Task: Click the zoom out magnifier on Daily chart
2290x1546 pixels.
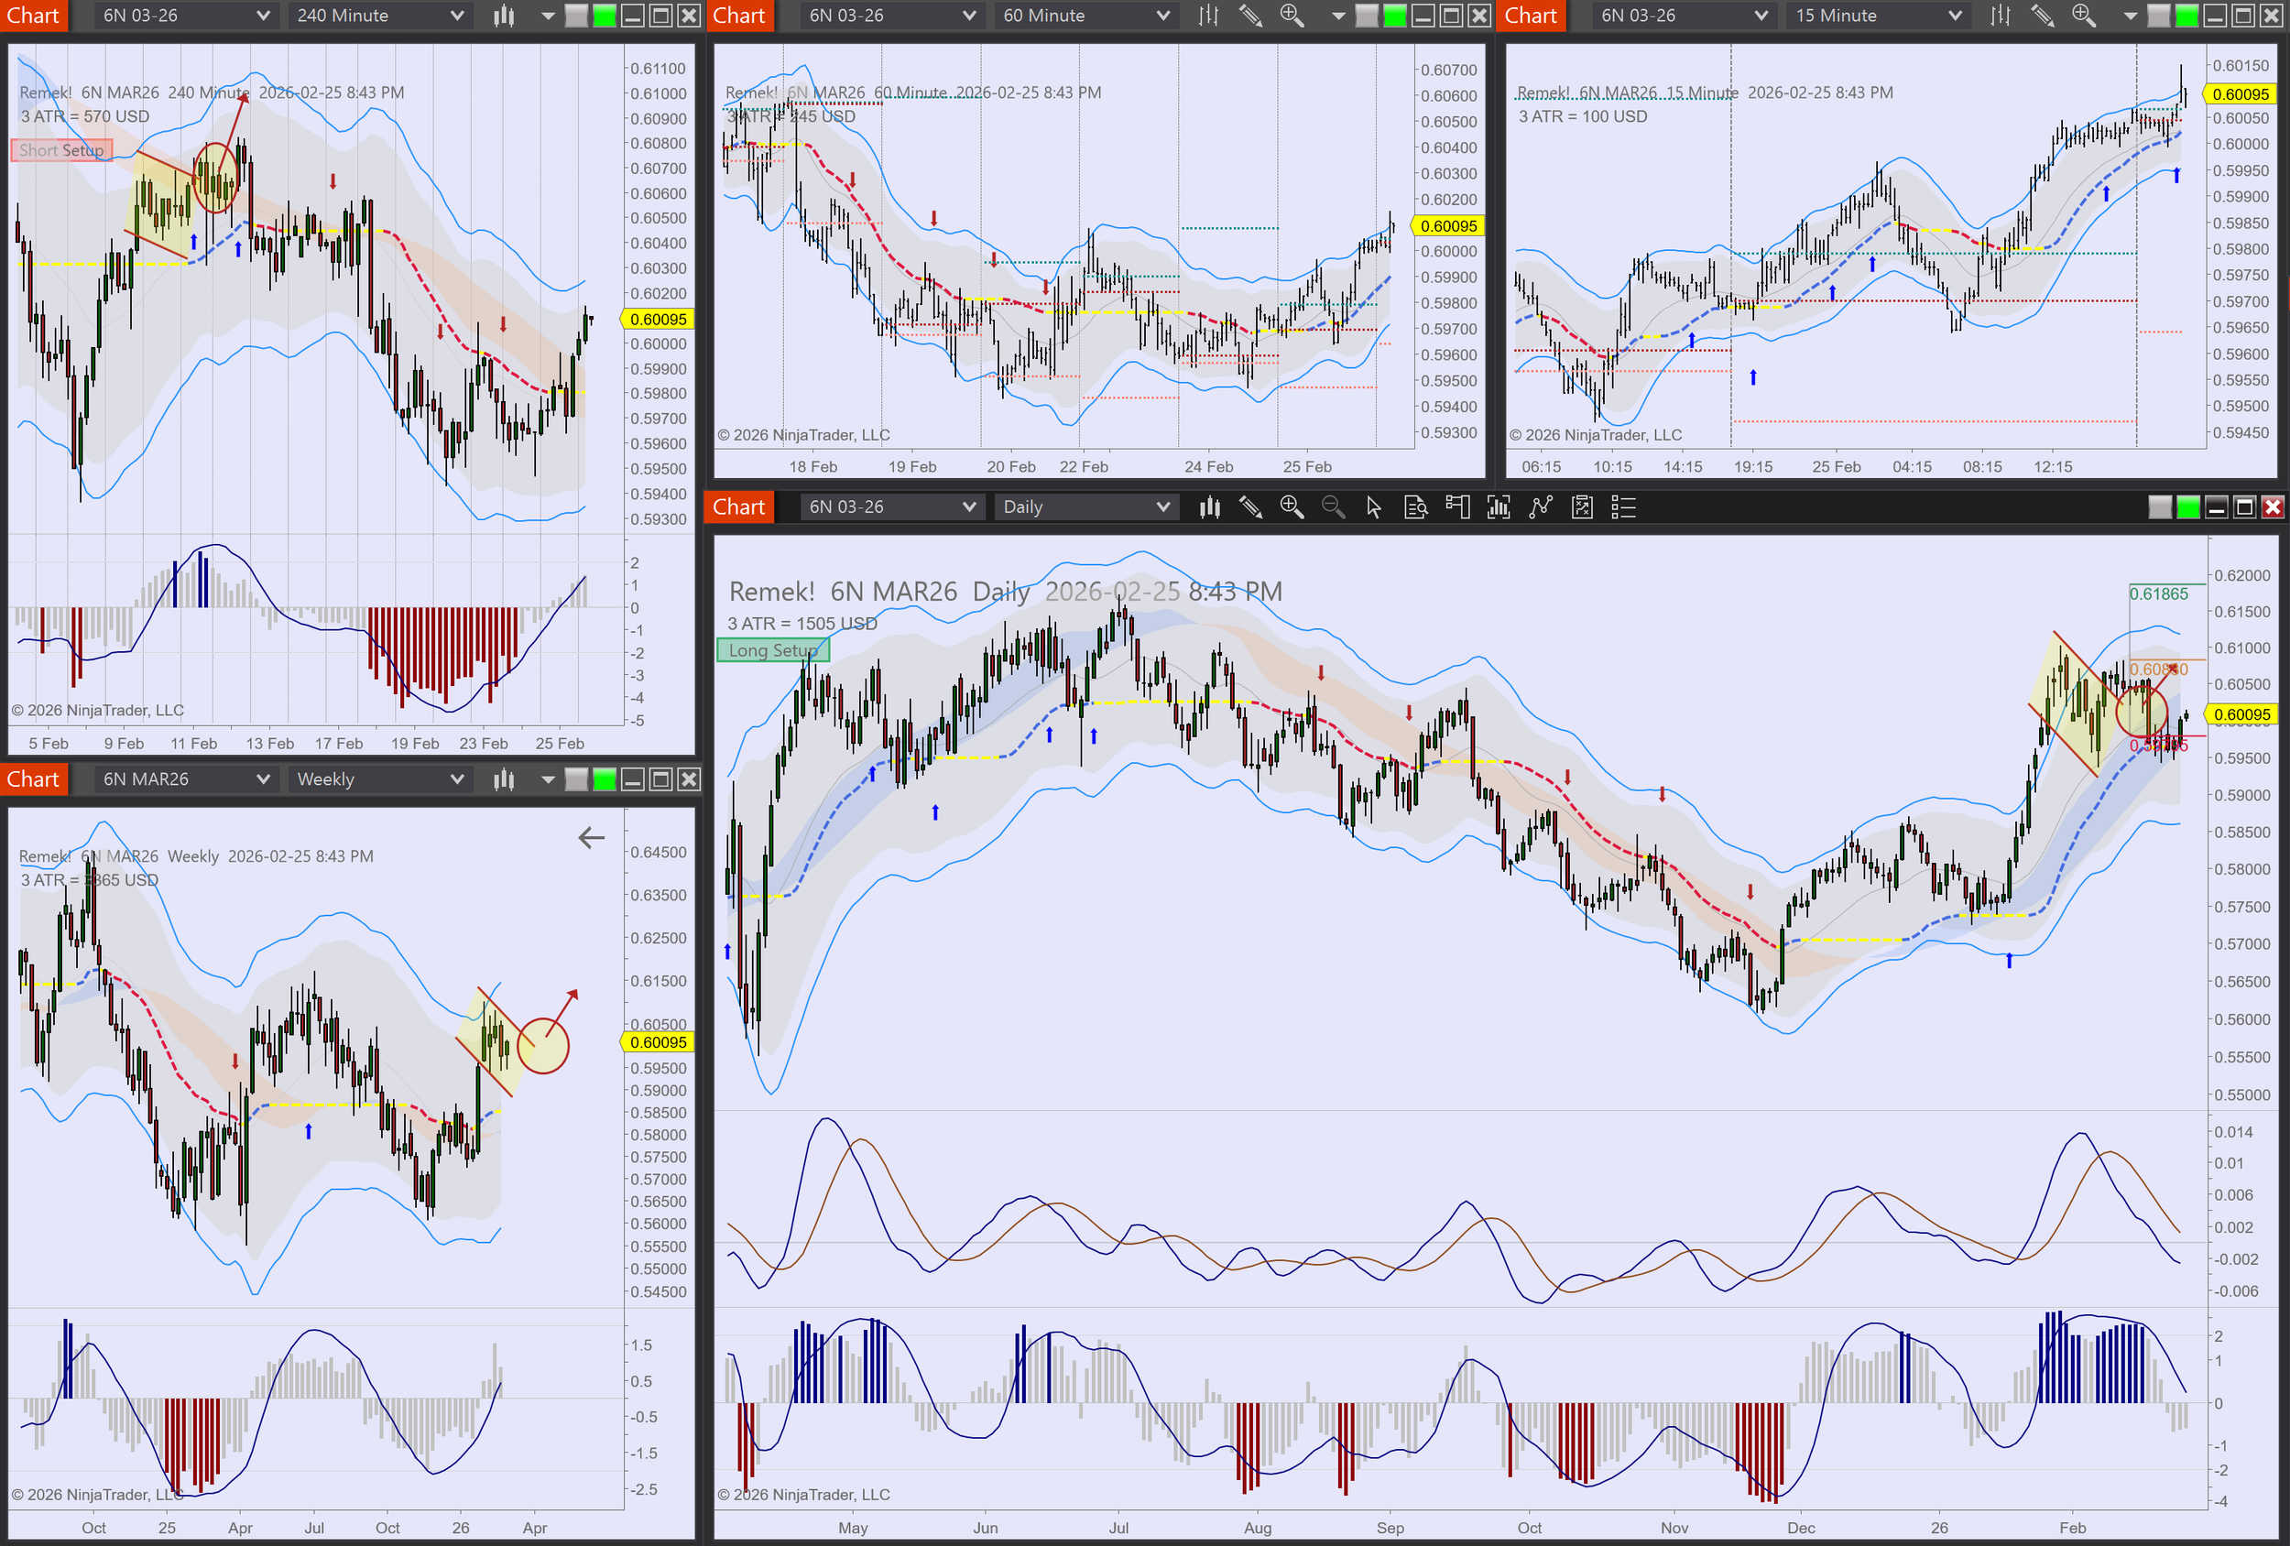Action: tap(1332, 507)
